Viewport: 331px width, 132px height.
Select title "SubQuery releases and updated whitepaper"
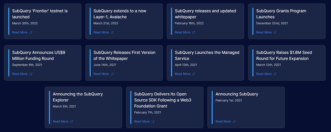click(205, 14)
